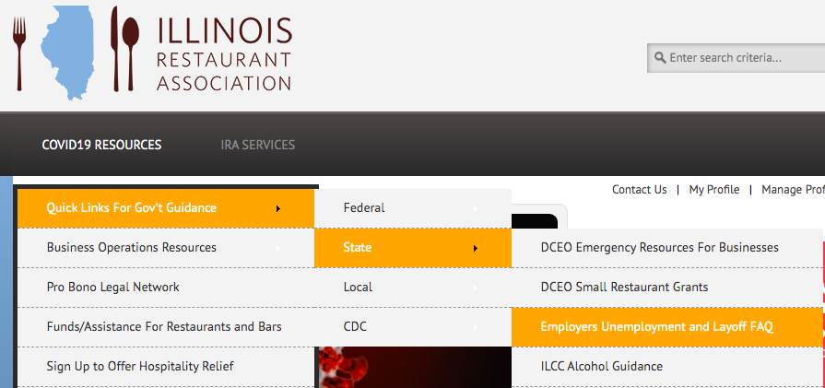Image resolution: width=825 pixels, height=388 pixels.
Task: Open Employers Unemployment and Layoff FAQ
Action: point(657,326)
